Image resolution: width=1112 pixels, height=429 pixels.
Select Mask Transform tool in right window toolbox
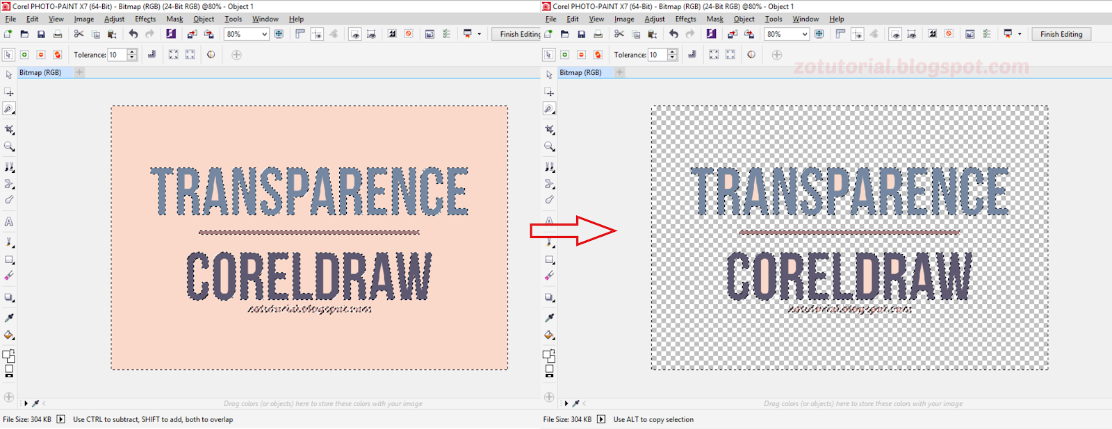coord(549,92)
